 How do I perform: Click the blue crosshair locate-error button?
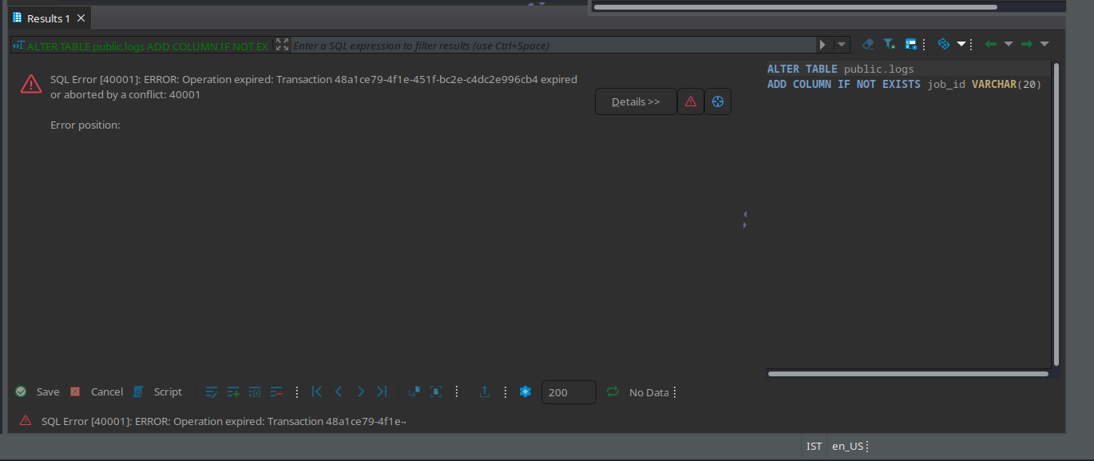(x=718, y=101)
